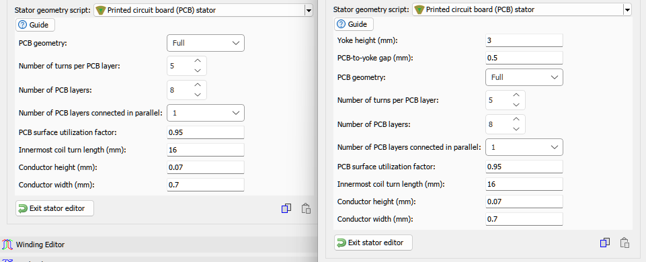
Task: Click Conductor width field in right panel
Action: click(x=524, y=219)
